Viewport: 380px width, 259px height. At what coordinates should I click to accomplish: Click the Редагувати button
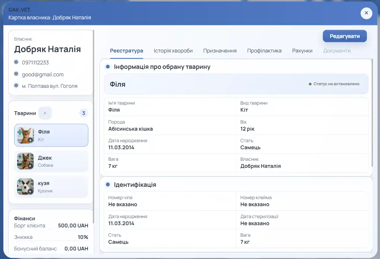(x=345, y=36)
